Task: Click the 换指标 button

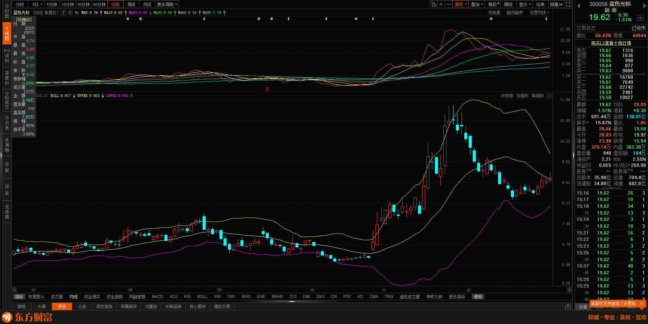Action: click(x=538, y=96)
